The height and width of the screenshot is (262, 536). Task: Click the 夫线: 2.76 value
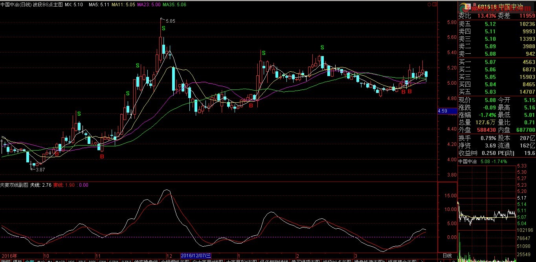(x=41, y=185)
